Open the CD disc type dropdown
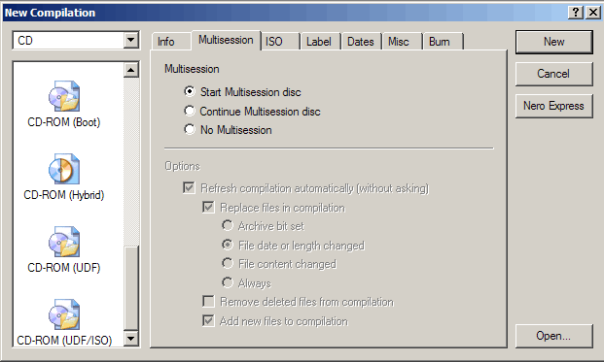 [x=131, y=40]
